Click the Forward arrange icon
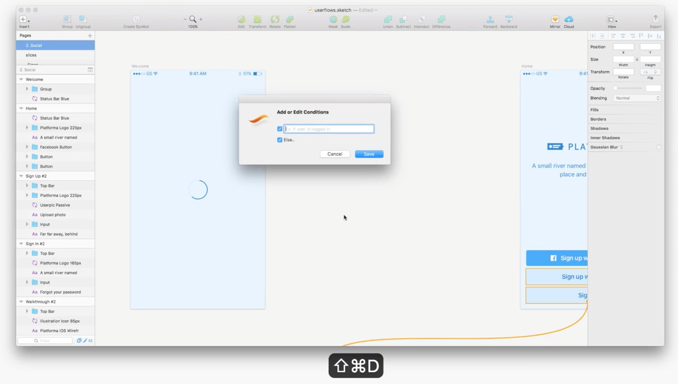 click(490, 19)
